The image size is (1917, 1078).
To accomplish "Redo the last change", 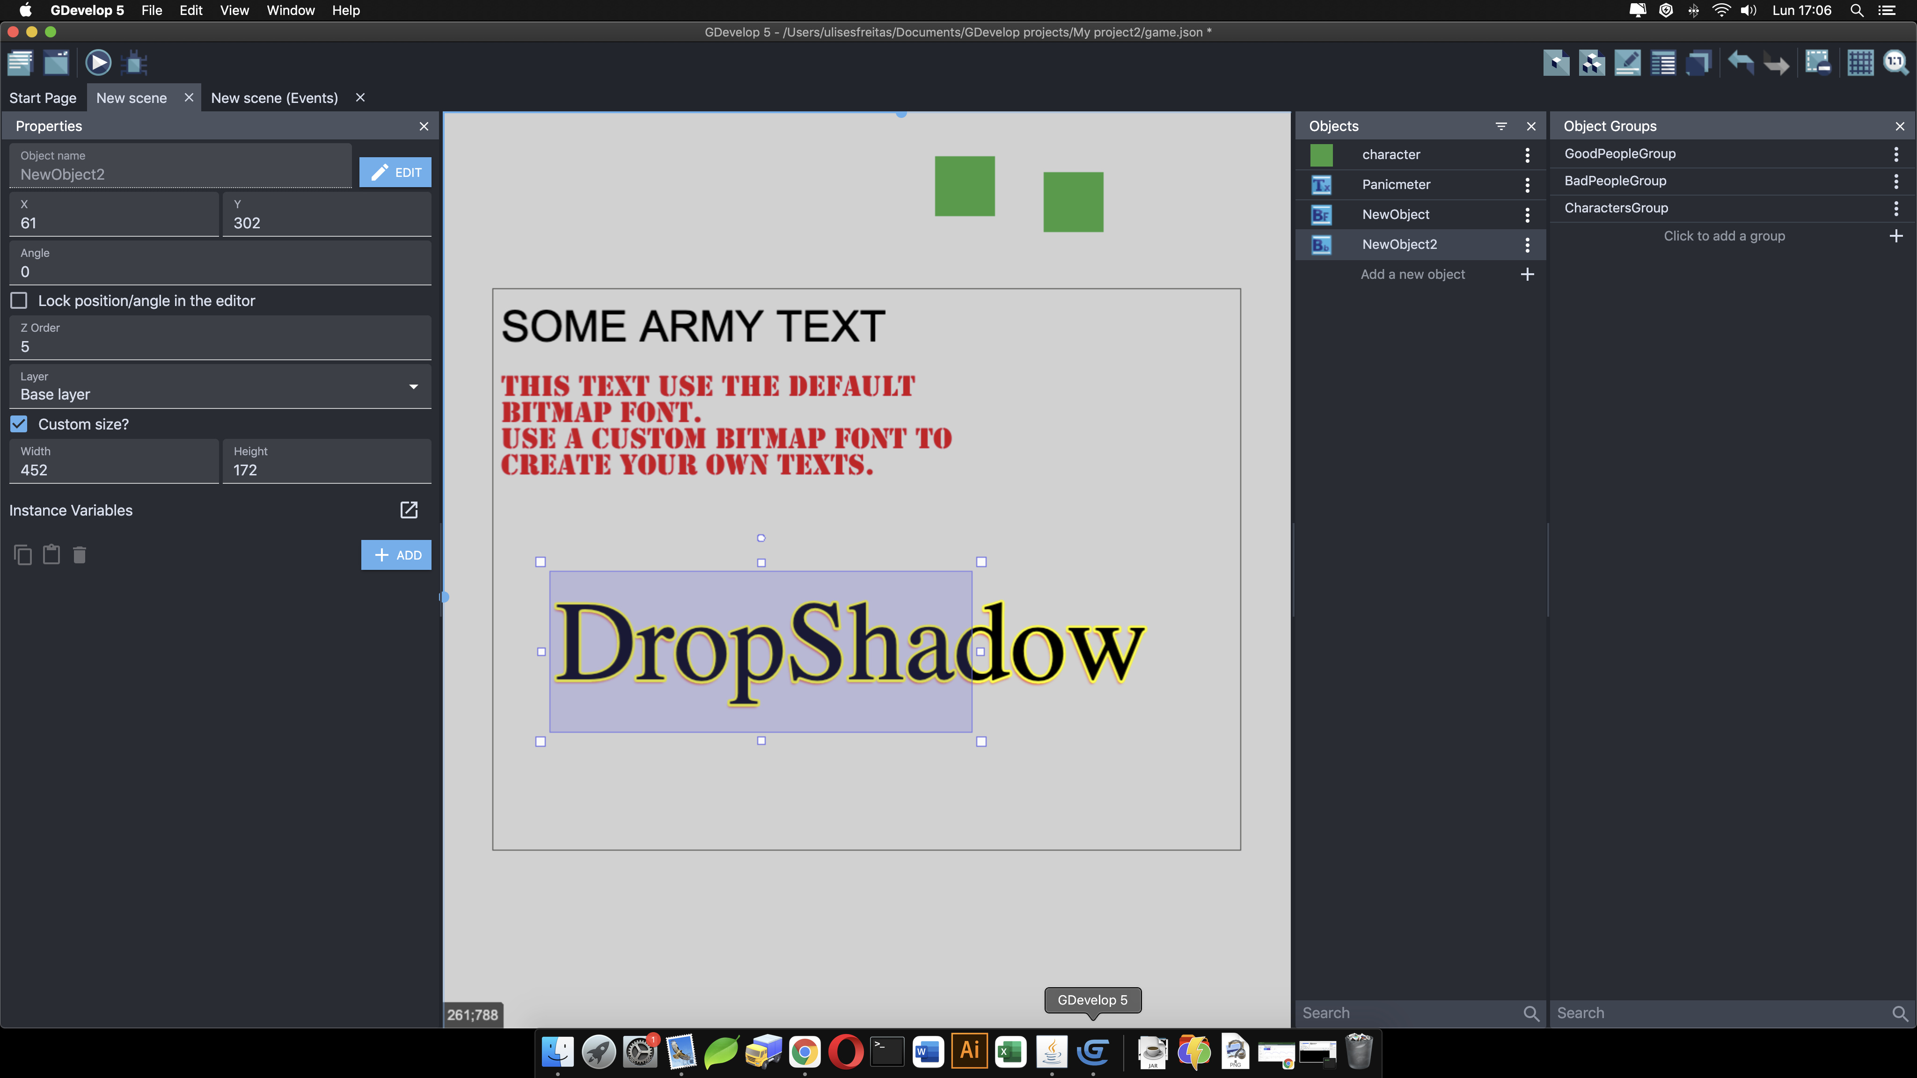I will 1776,63.
